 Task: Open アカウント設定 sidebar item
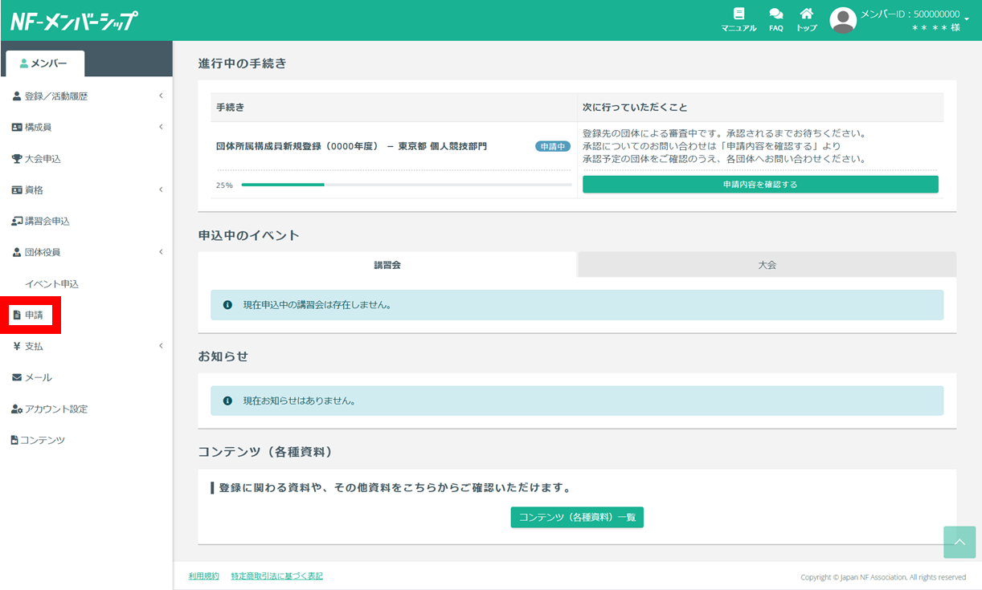coord(55,409)
